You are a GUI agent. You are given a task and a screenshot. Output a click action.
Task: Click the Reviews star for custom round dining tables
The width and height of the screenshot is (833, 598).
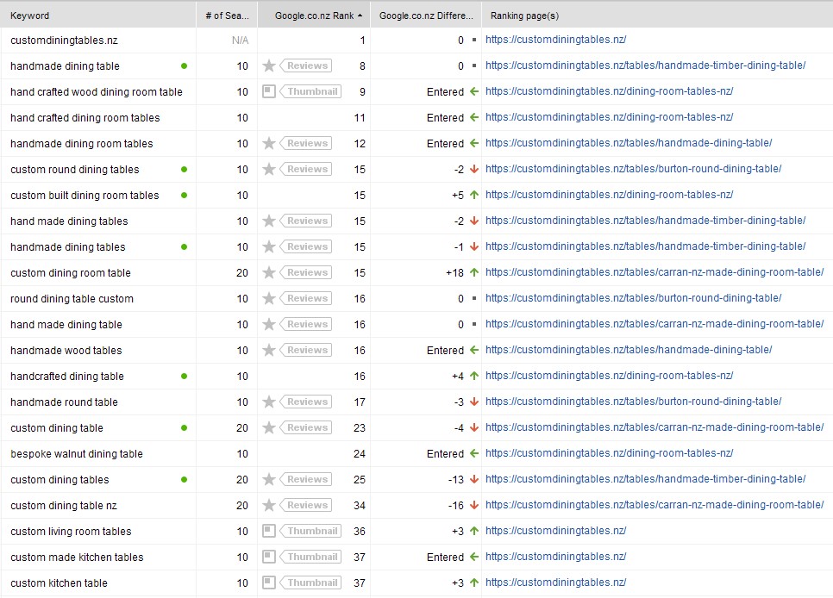[269, 169]
